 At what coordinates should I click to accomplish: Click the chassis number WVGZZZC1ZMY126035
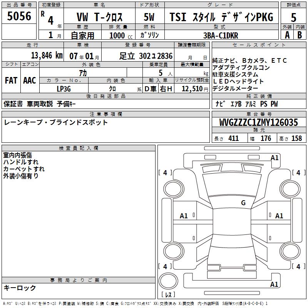259,122
